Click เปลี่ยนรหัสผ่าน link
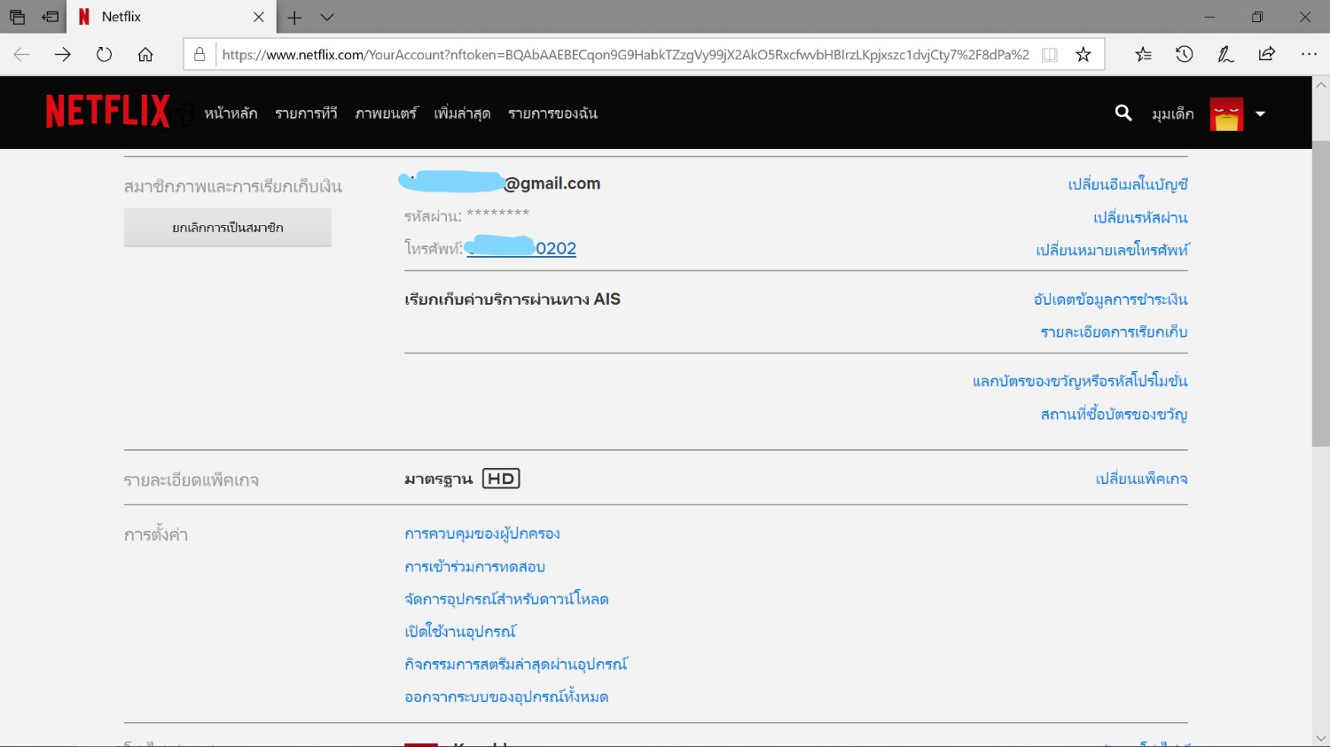Screen dimensions: 1330x747 point(1140,217)
